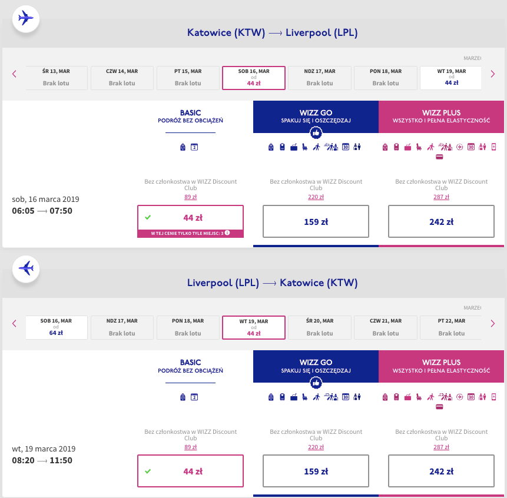Choose return WIZZ GO fare 159 zł
This screenshot has height=498, width=507.
point(316,472)
